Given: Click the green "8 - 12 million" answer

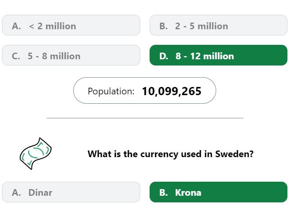Looking at the screenshot, I should click(218, 55).
